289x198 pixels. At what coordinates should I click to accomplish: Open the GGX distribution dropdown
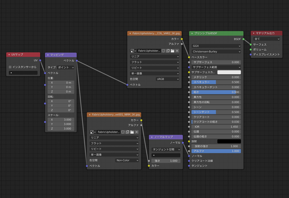point(216,46)
